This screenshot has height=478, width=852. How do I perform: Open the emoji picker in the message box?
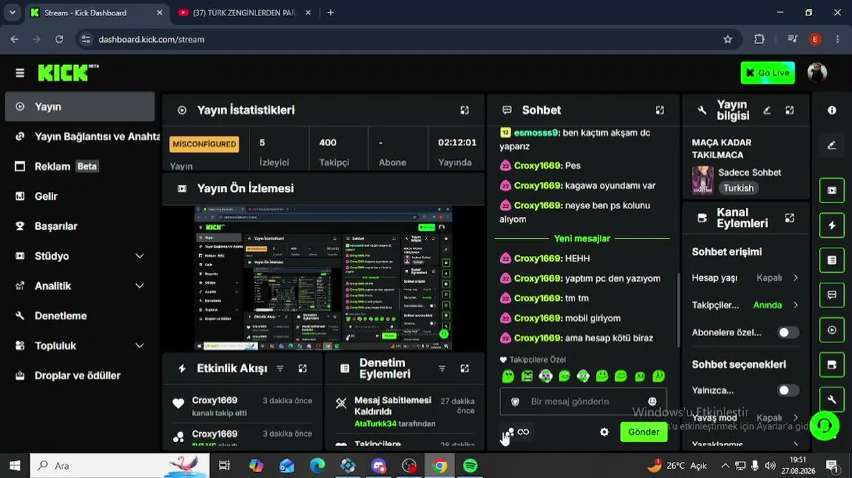[x=652, y=402]
